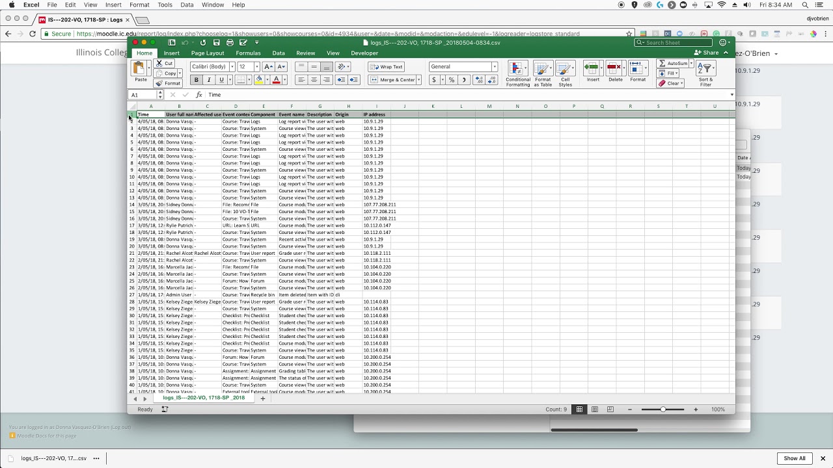This screenshot has width=833, height=468.
Task: Toggle Underline formatting
Action: (221, 80)
